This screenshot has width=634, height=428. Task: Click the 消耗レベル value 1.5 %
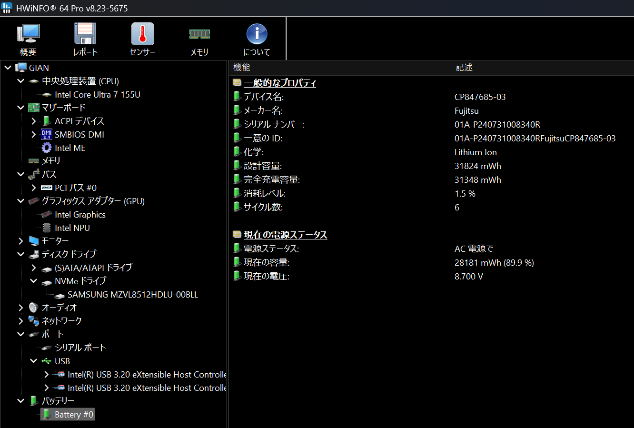pos(465,193)
